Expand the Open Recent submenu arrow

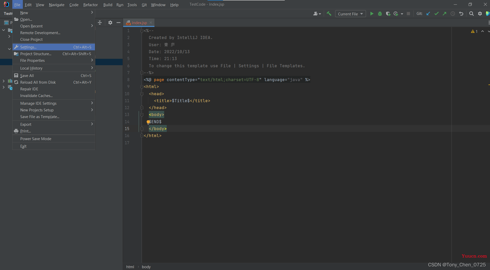tap(92, 26)
